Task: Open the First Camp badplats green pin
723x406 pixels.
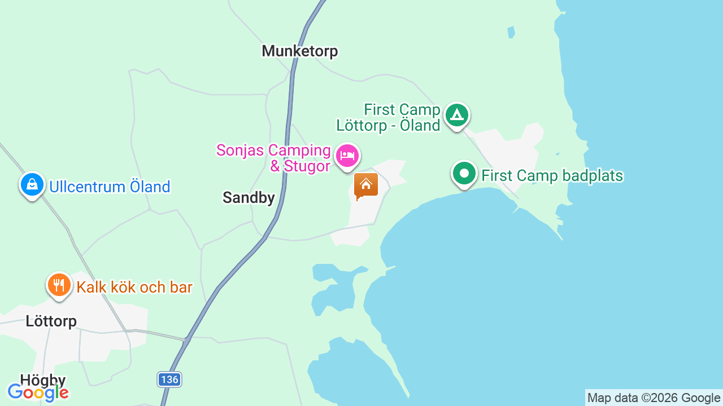Action: click(x=464, y=174)
